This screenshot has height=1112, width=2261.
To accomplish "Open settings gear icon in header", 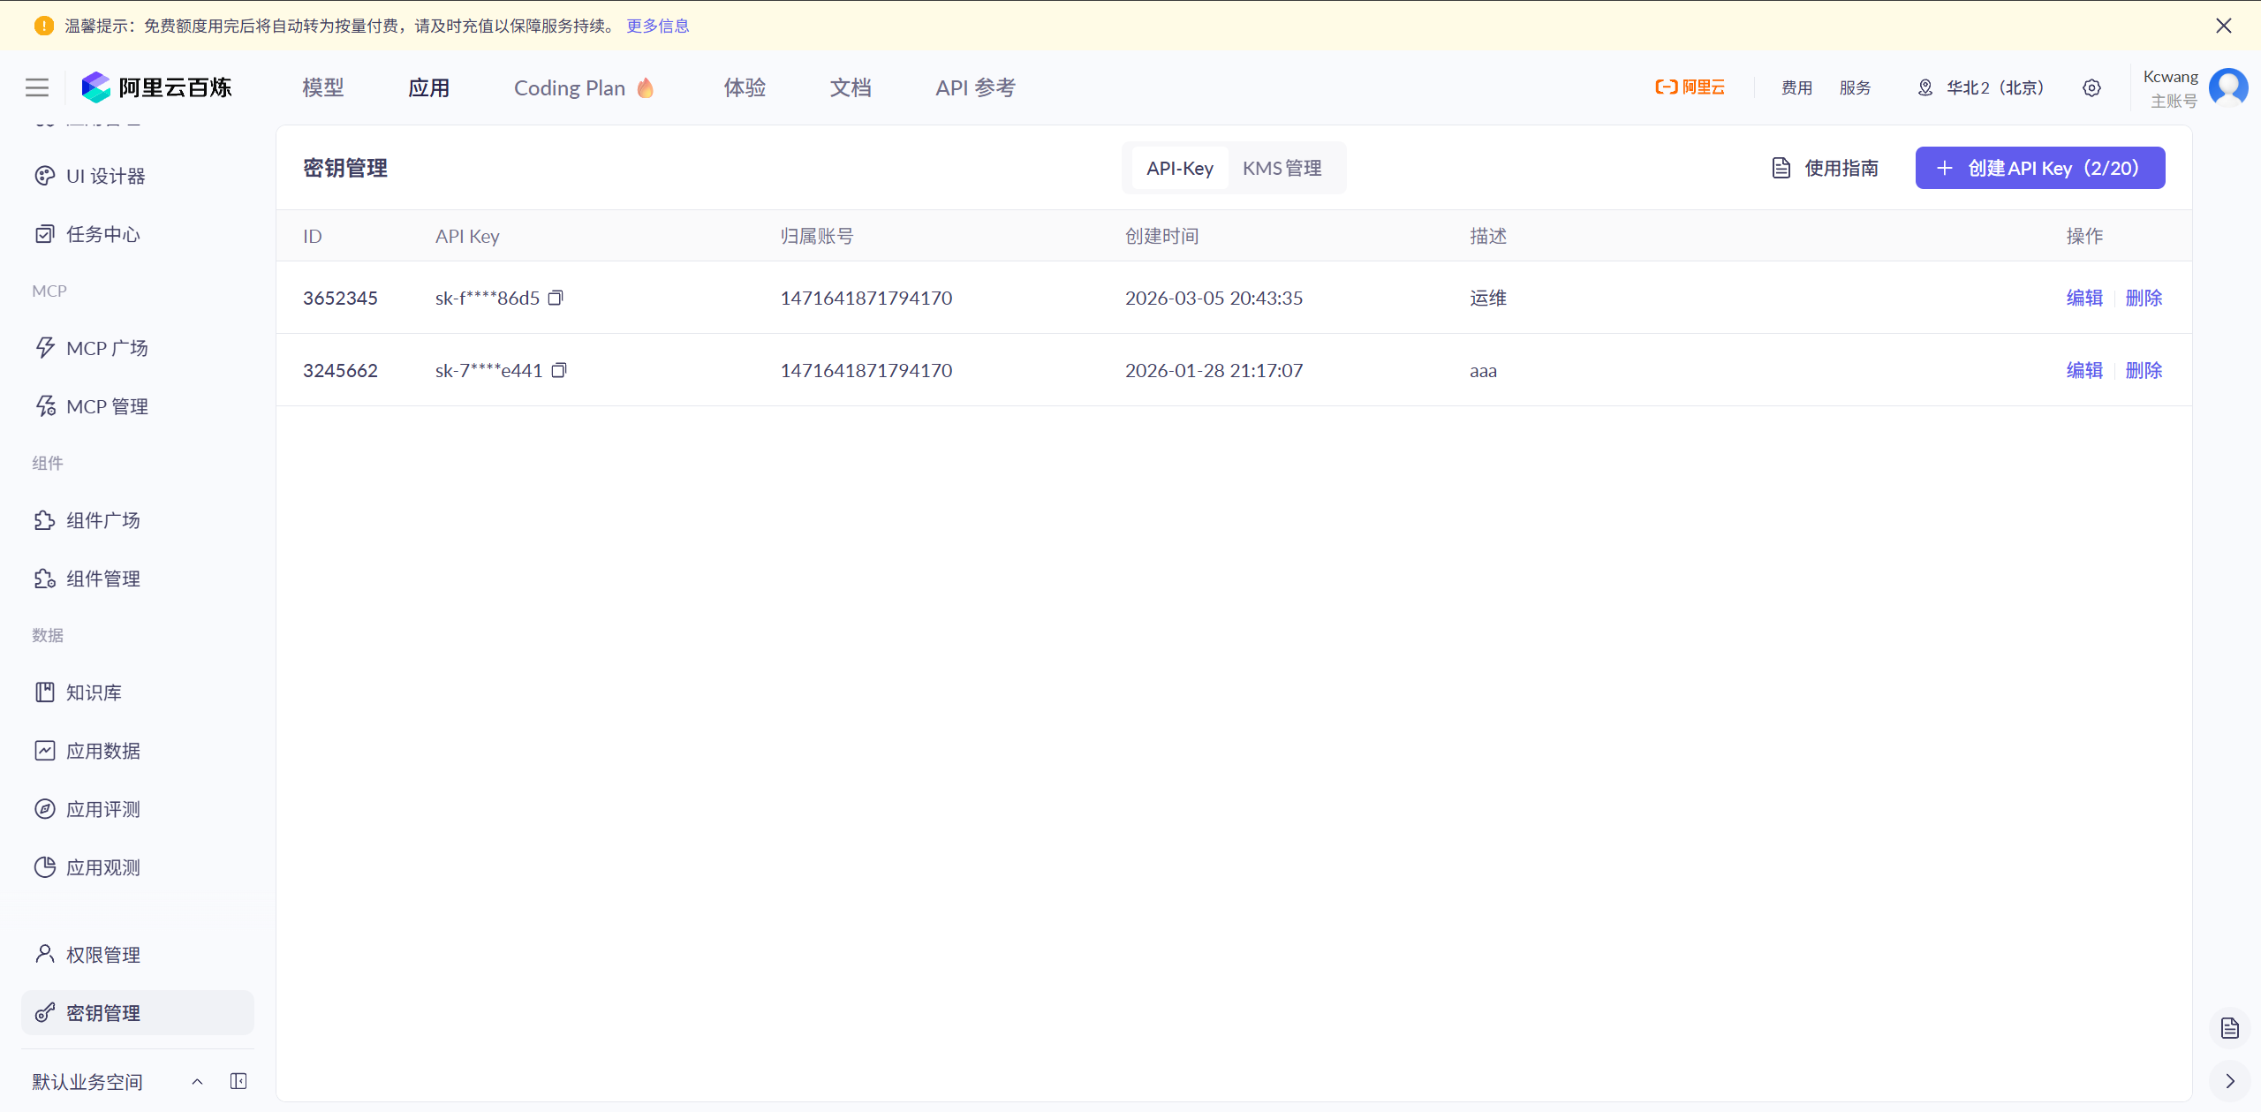I will coord(2091,87).
